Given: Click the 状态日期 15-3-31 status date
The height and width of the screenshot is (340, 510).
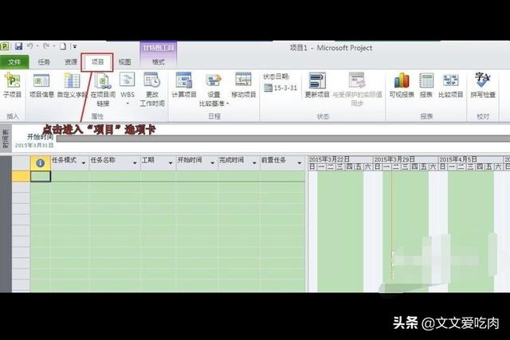Looking at the screenshot, I should (281, 86).
